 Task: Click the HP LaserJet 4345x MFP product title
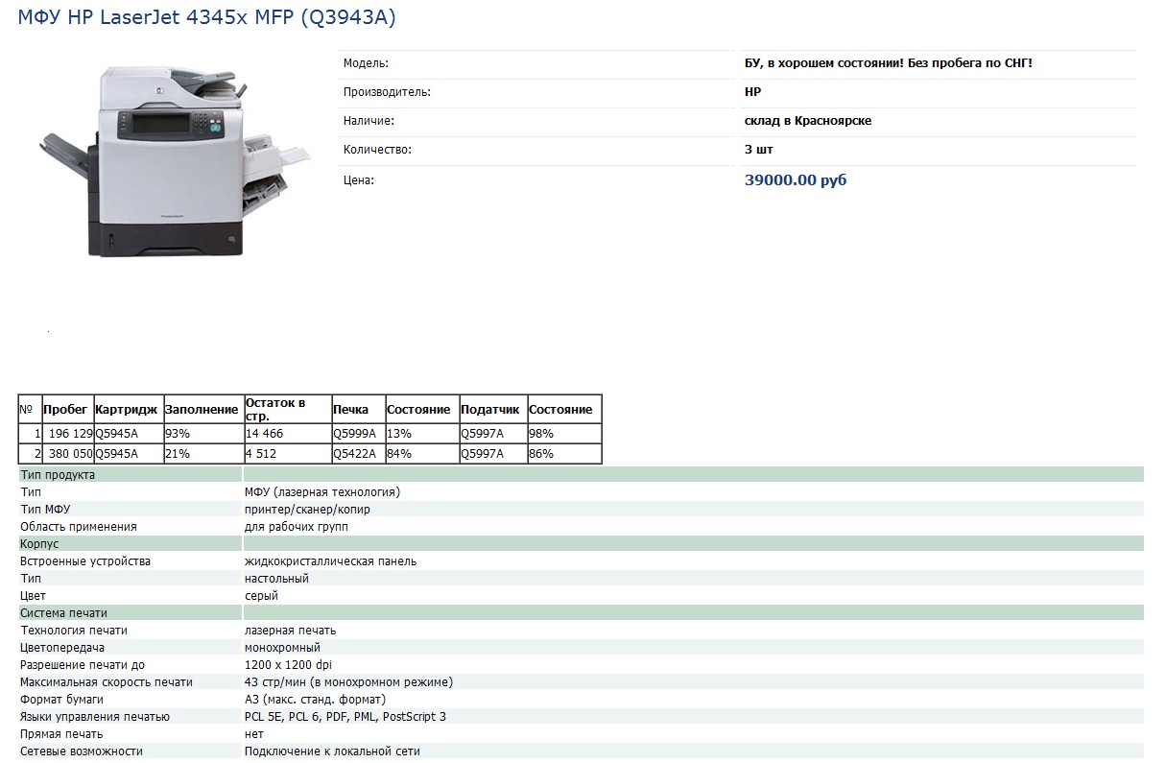(x=206, y=17)
